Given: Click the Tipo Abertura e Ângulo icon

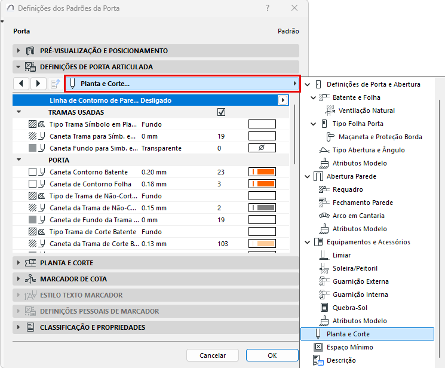Looking at the screenshot, I should tap(324, 150).
